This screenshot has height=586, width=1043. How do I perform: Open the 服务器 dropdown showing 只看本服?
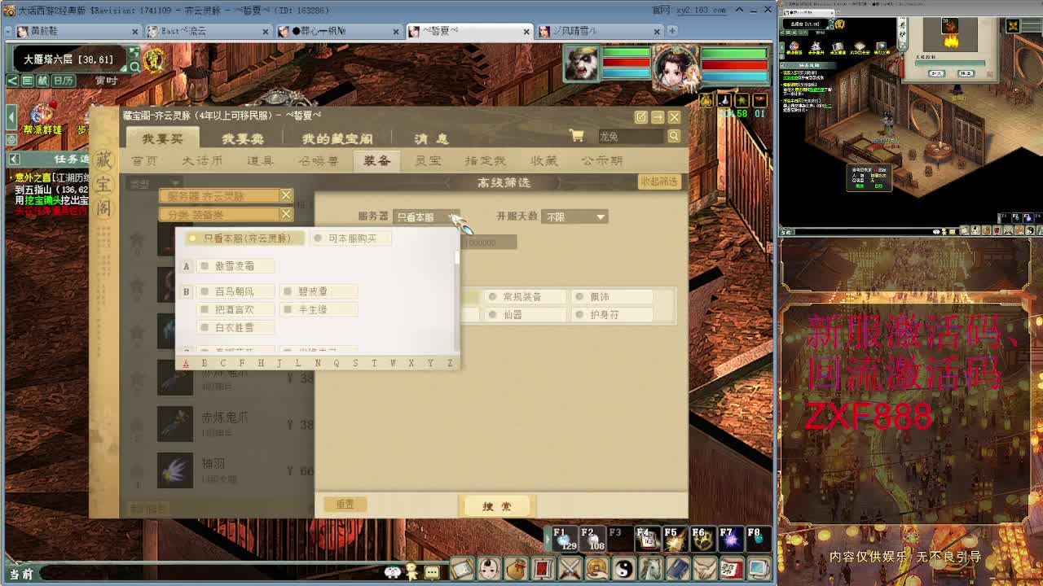[427, 217]
